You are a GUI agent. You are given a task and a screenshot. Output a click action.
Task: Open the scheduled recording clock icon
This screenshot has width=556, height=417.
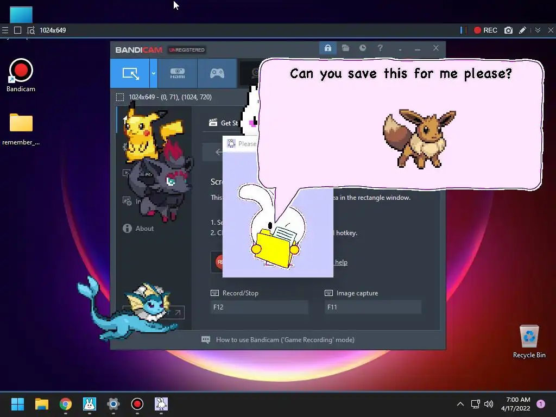362,48
